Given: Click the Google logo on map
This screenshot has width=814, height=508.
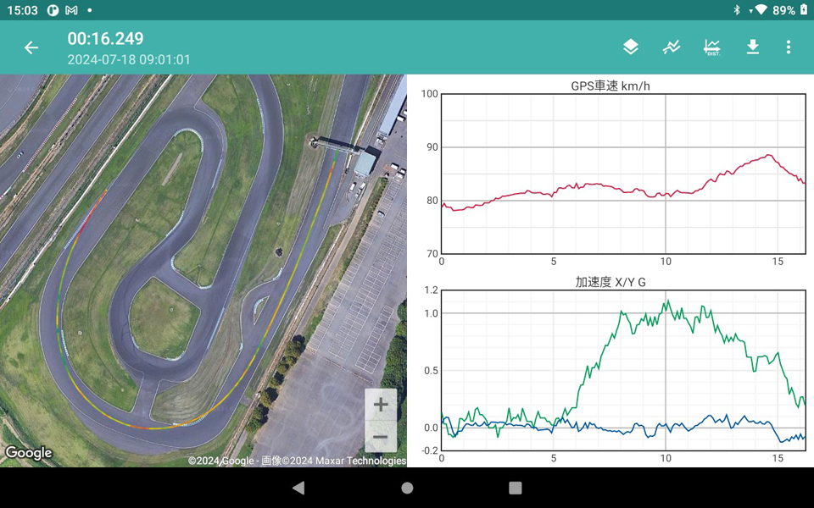Looking at the screenshot, I should [28, 454].
